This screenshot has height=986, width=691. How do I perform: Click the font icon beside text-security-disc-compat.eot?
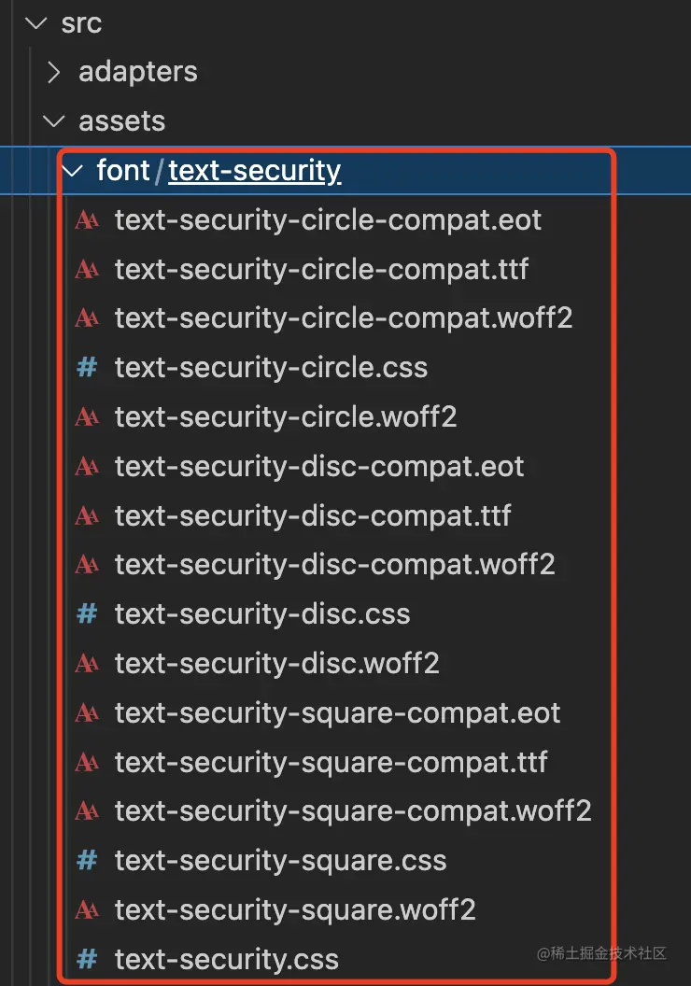click(x=87, y=466)
